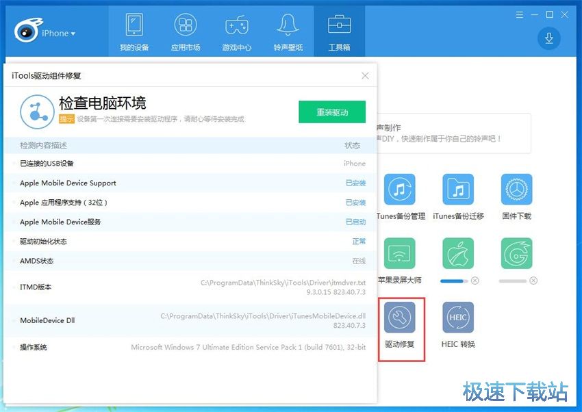Select Apple Mobile Device服务 row
Screen dimensions: 582x412
(x=190, y=222)
